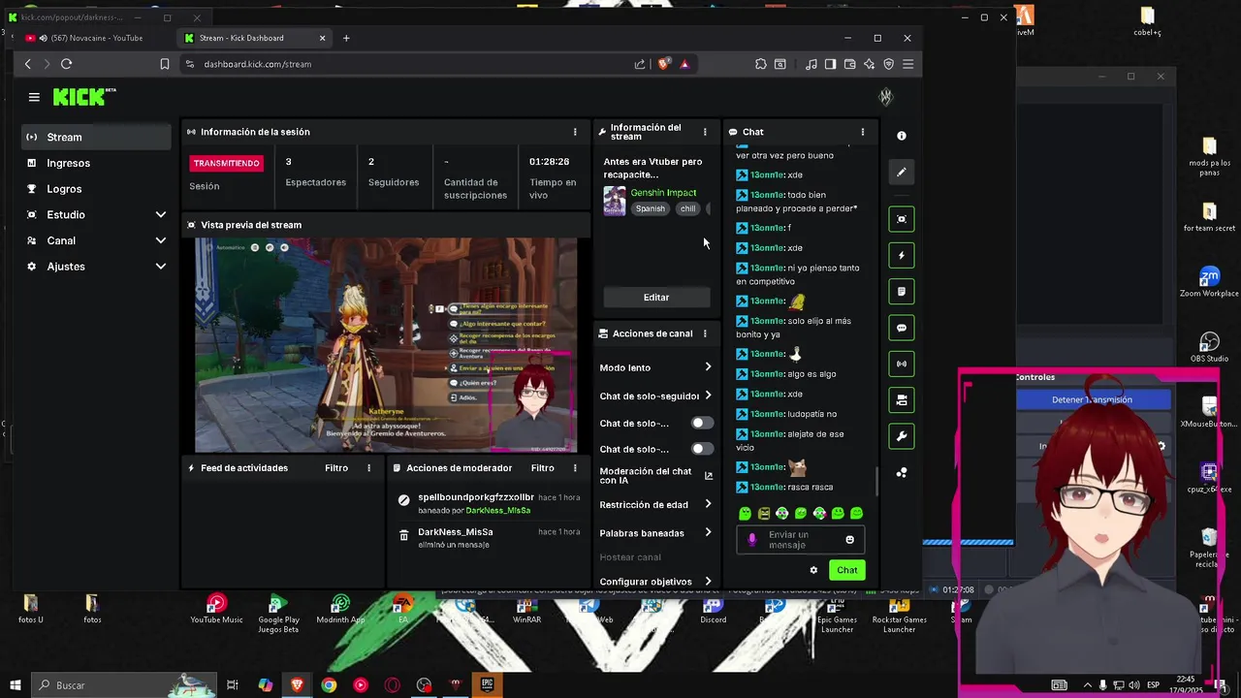The height and width of the screenshot is (698, 1241).
Task: Open Restricción de edad options
Action: 656,504
